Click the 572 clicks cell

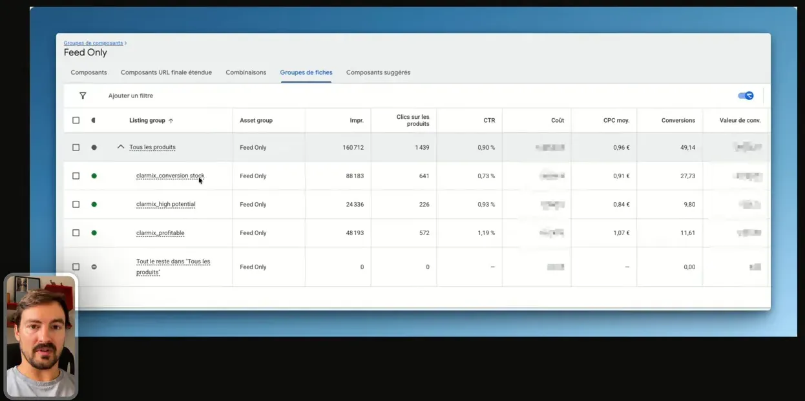click(x=424, y=232)
